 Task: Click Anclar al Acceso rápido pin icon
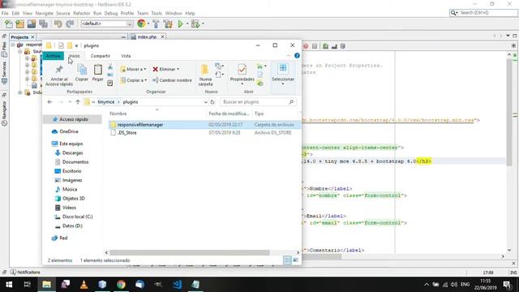(x=59, y=70)
